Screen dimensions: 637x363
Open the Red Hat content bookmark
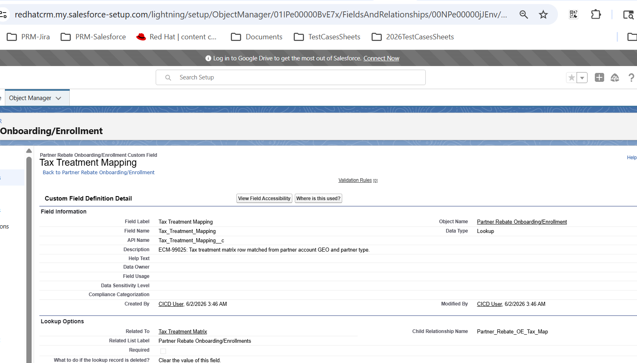176,37
